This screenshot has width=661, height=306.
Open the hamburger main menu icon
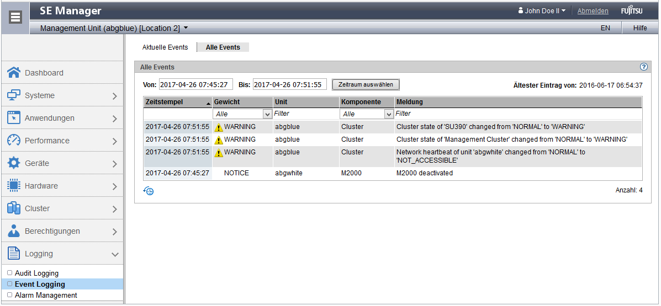tap(16, 17)
